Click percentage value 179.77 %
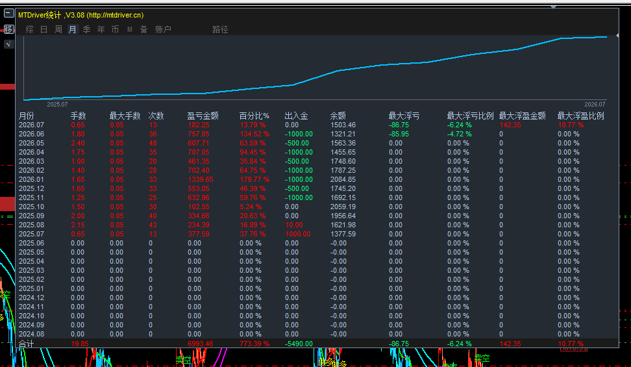Screen dimensions: 631x367 click(x=254, y=179)
